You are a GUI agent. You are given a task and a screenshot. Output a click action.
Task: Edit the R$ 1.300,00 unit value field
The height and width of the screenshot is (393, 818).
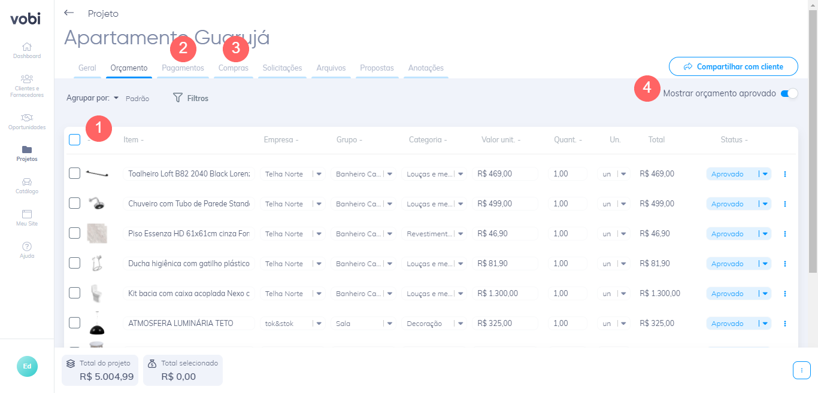coord(505,294)
